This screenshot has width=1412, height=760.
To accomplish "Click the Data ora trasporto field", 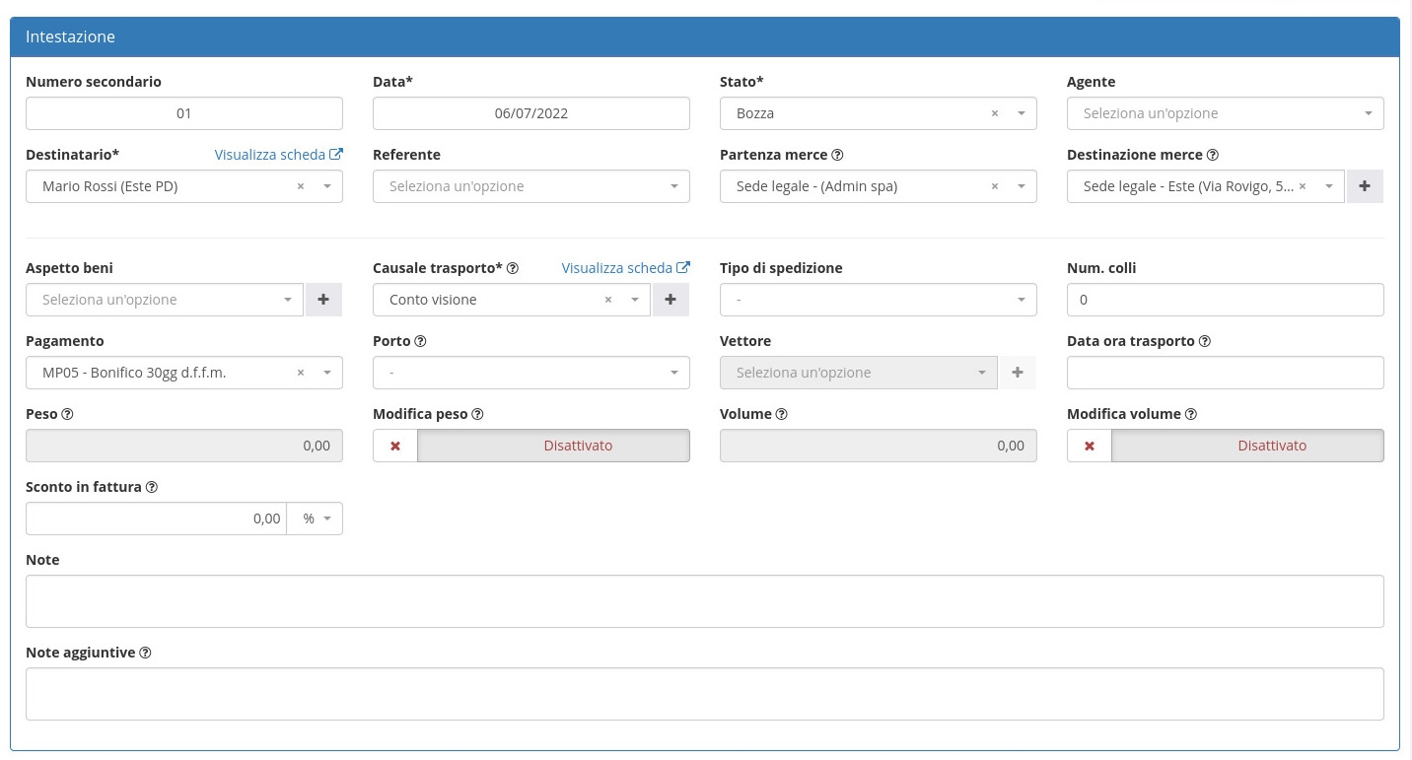I will click(x=1226, y=373).
